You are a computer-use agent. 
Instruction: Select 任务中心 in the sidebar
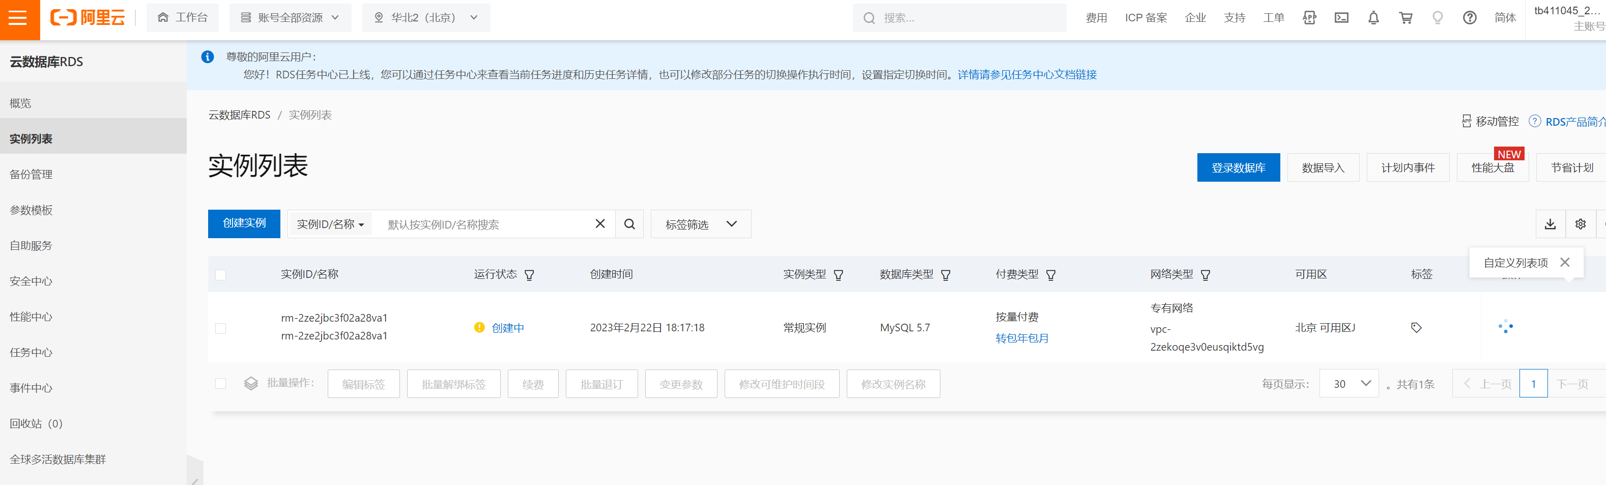click(31, 353)
